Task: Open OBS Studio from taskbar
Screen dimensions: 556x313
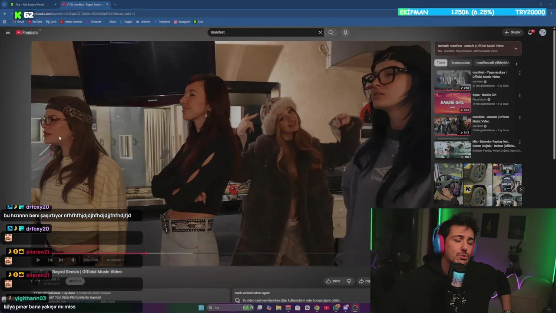Action: click(x=355, y=308)
